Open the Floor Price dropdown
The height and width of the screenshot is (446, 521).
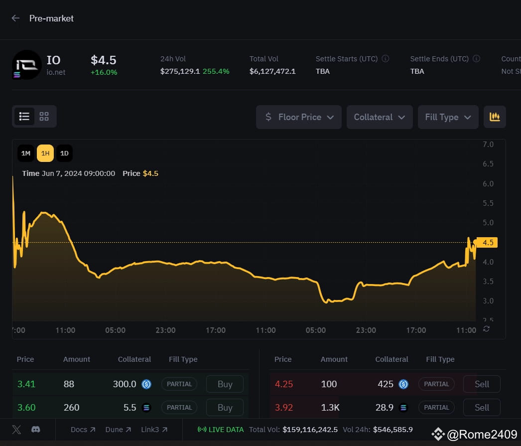[299, 117]
